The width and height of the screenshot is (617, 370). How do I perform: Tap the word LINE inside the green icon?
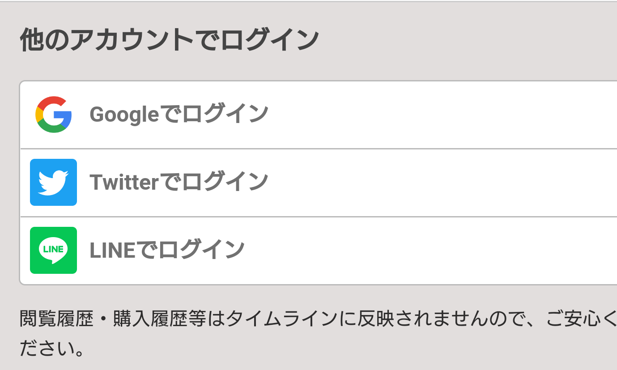tap(53, 249)
